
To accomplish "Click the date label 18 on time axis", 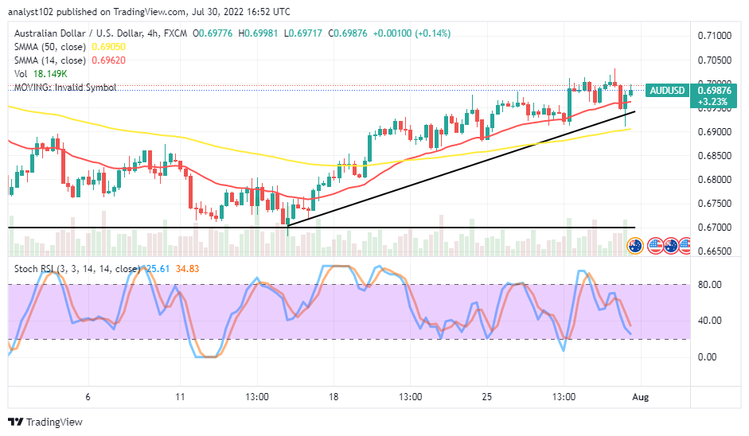I will click(x=333, y=397).
